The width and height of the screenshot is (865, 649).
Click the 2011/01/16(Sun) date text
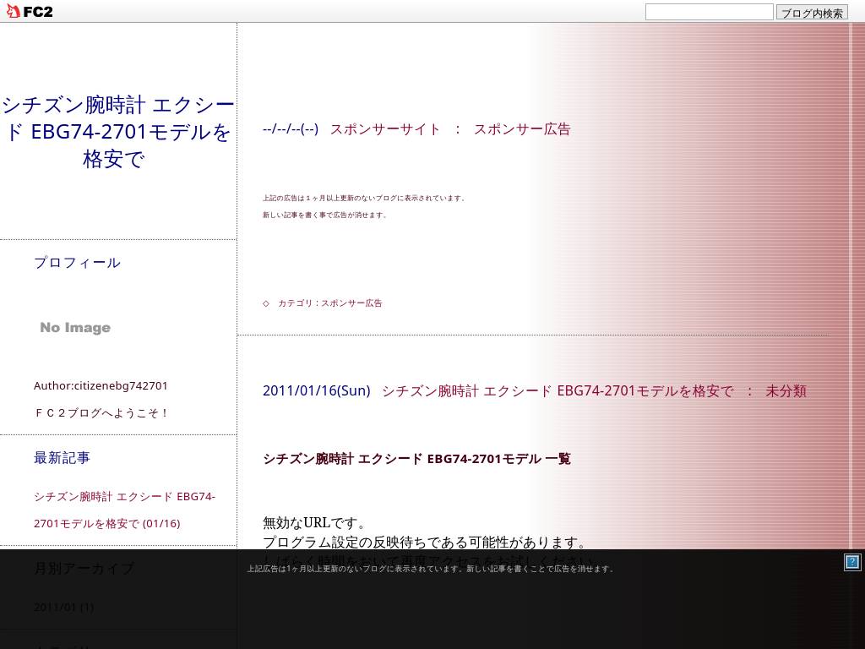pos(316,391)
